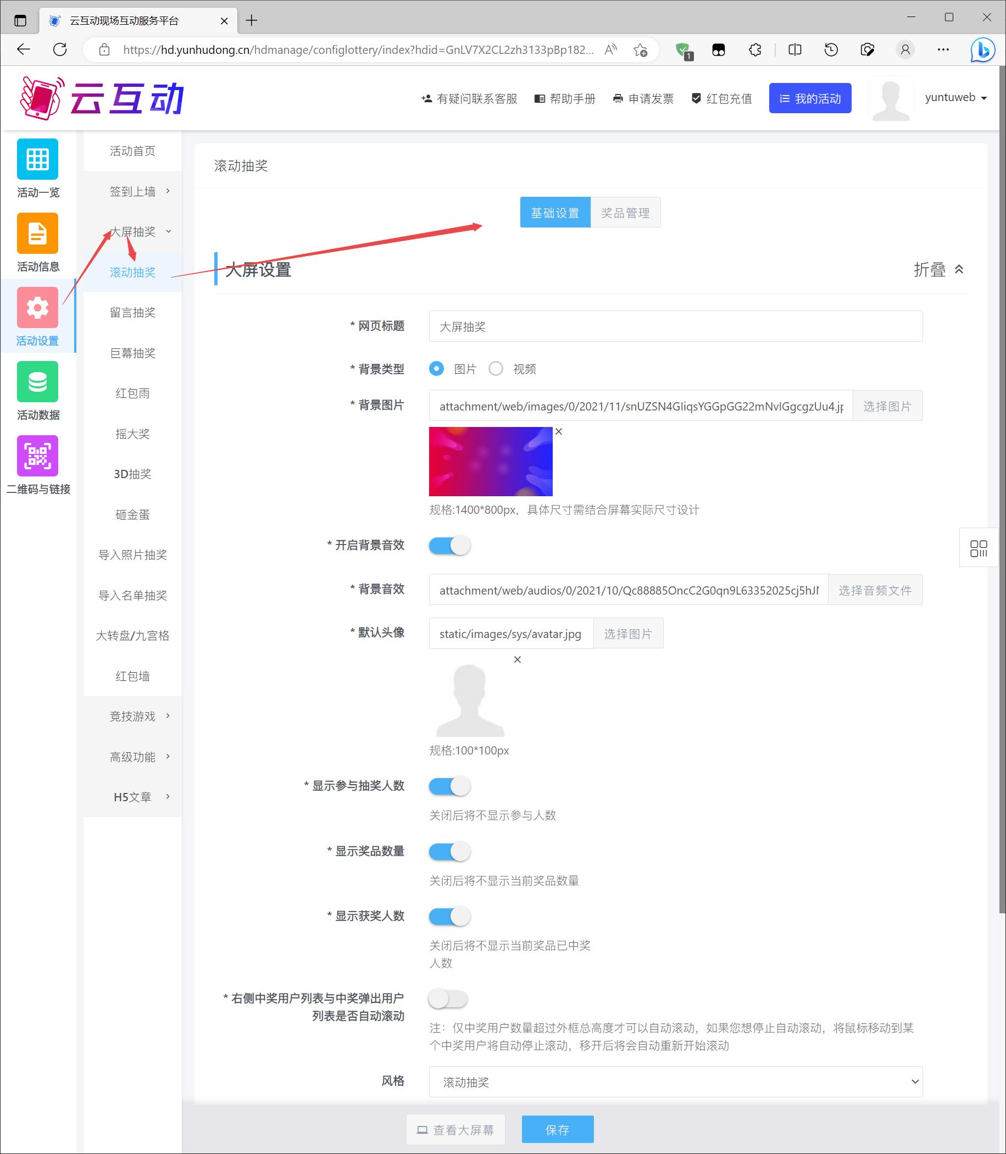Select 红包雨 in the sidebar menu
The width and height of the screenshot is (1006, 1154).
132,393
